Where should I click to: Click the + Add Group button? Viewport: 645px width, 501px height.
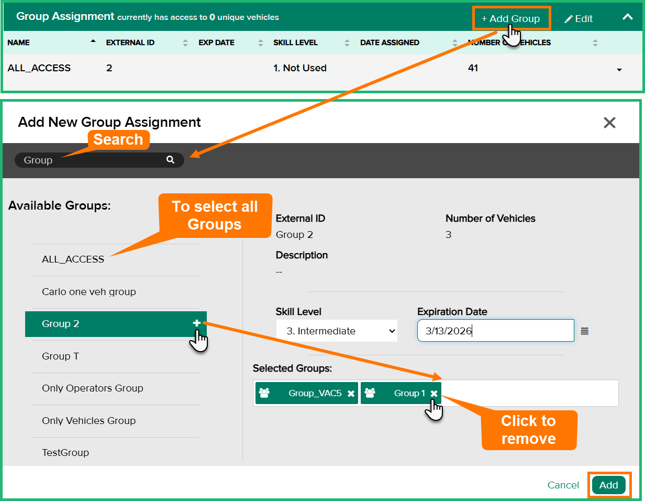(x=510, y=19)
